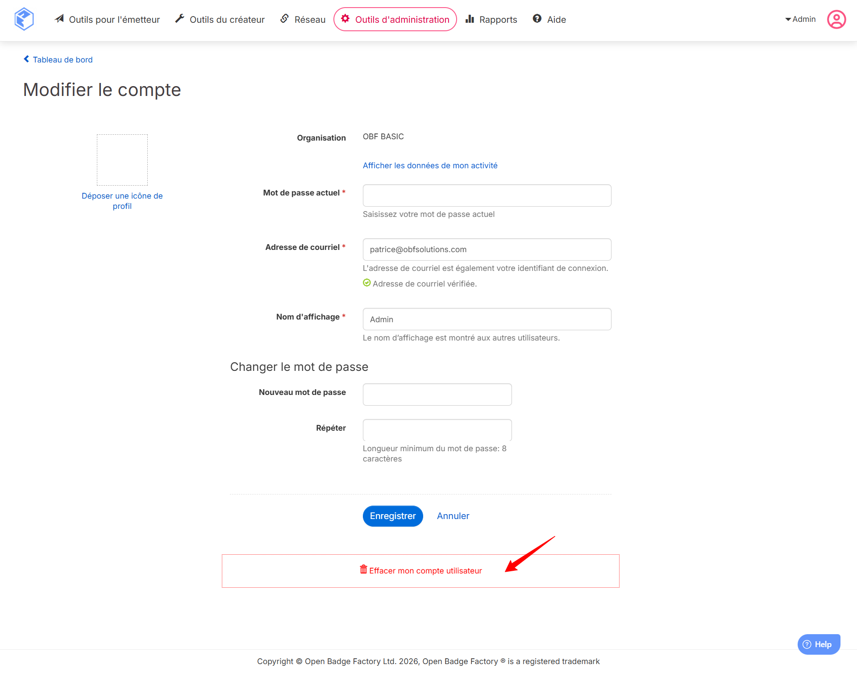This screenshot has height=673, width=857.
Task: Click the Annuler link
Action: pyautogui.click(x=453, y=516)
